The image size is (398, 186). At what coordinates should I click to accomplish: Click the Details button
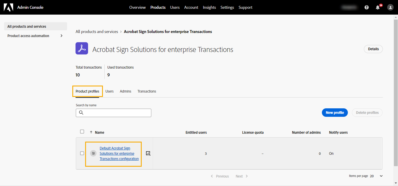pyautogui.click(x=373, y=49)
